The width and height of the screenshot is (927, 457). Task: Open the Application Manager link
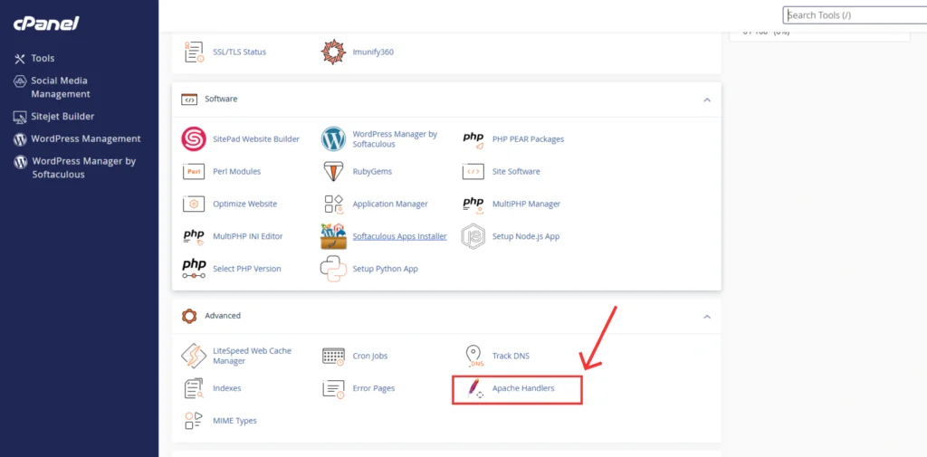(x=390, y=204)
